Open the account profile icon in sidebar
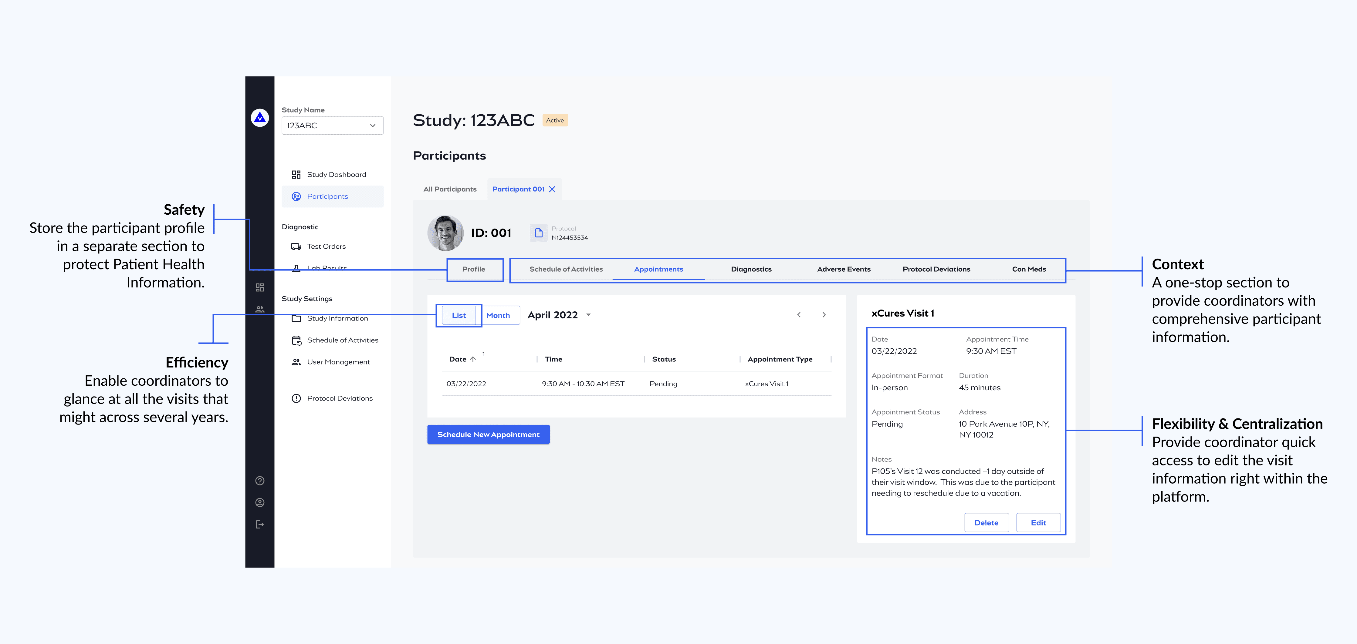This screenshot has width=1357, height=644. point(260,502)
